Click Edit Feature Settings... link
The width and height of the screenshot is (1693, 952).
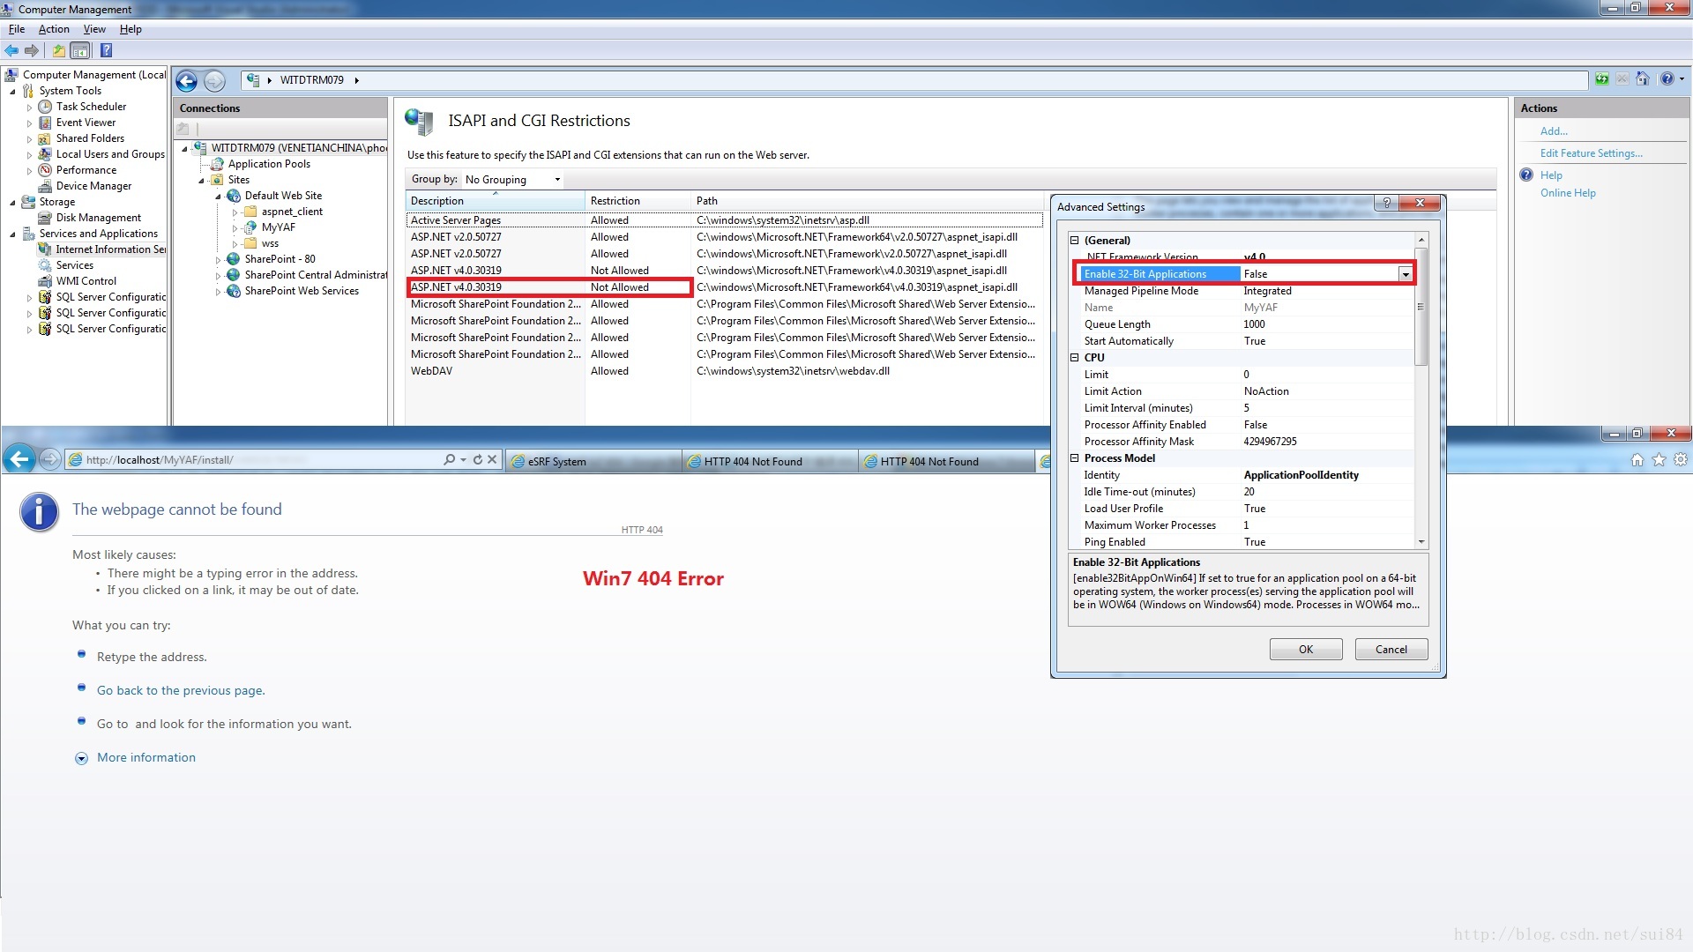[1591, 153]
